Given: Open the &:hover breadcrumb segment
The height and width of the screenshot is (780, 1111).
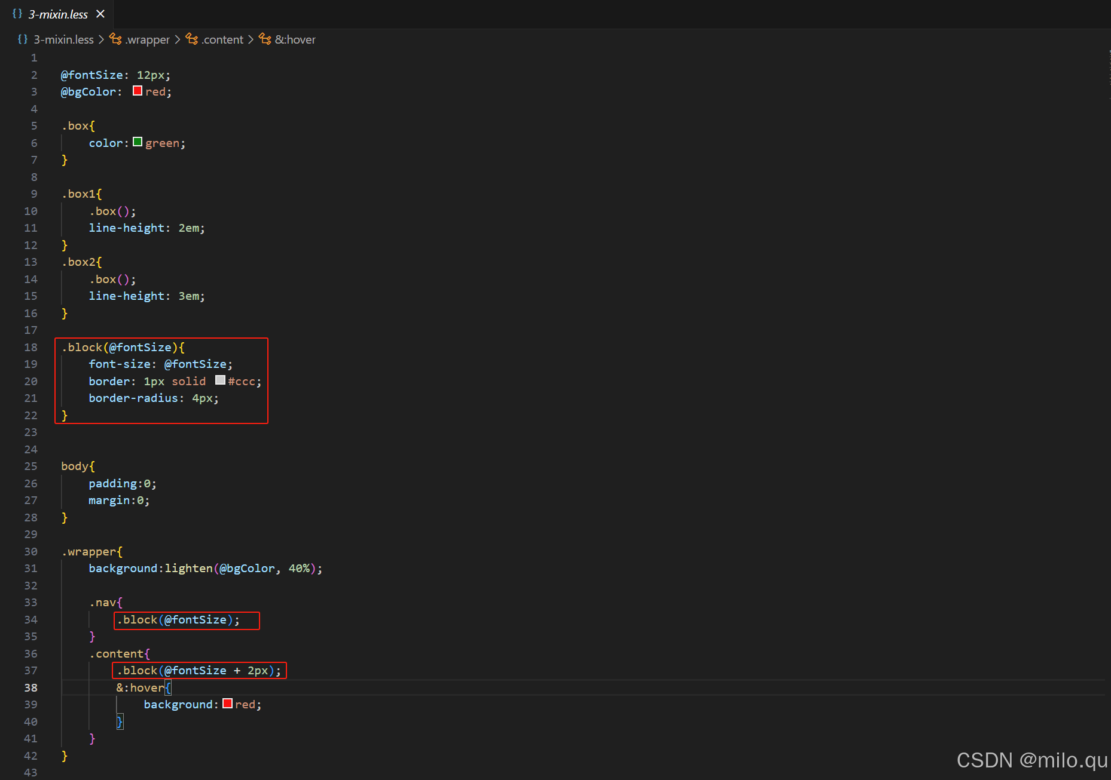Looking at the screenshot, I should click(295, 39).
